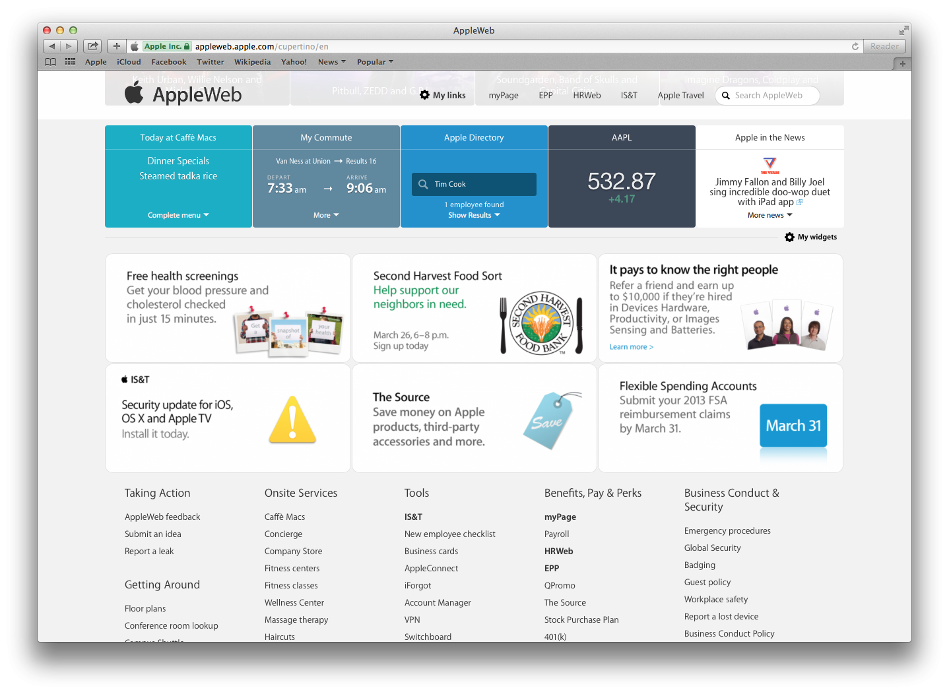
Task: Open the Report a lost device link
Action: click(721, 617)
